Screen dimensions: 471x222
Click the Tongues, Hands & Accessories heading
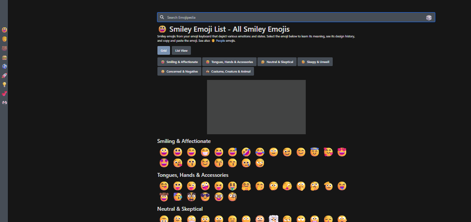[193, 175]
